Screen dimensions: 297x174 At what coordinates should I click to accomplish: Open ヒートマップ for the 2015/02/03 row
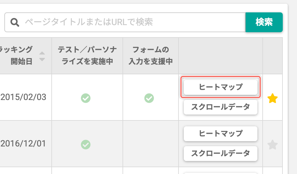click(x=221, y=87)
